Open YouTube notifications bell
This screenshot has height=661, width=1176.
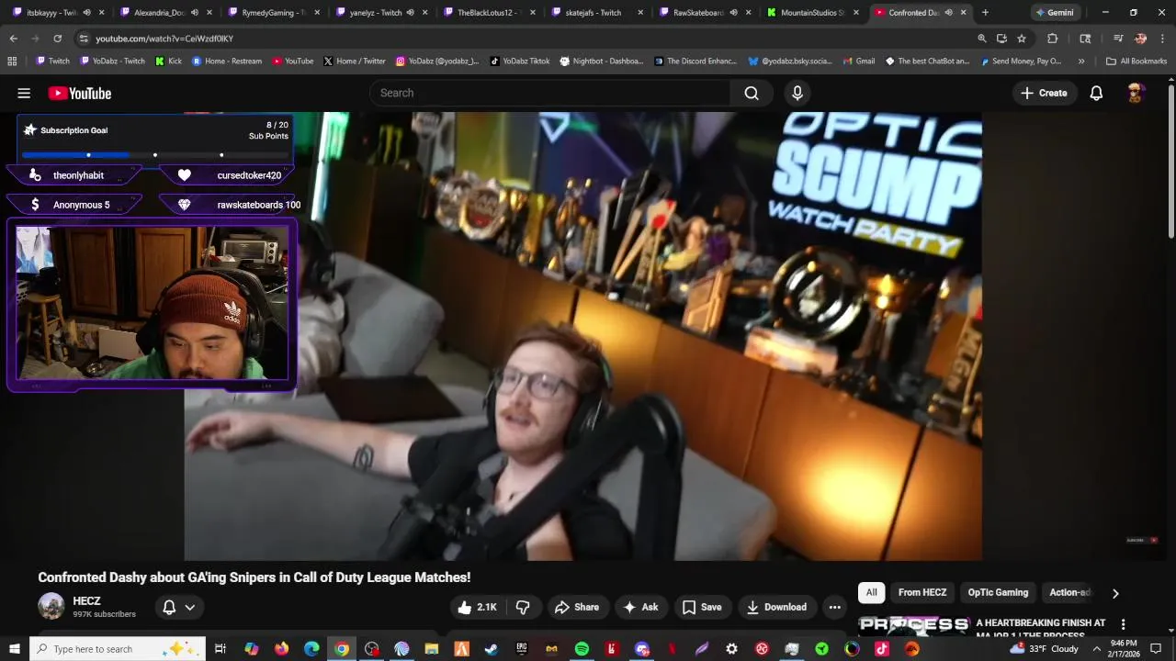1096,93
